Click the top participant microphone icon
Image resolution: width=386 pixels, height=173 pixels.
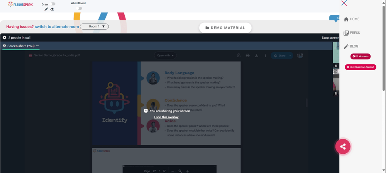click(336, 66)
